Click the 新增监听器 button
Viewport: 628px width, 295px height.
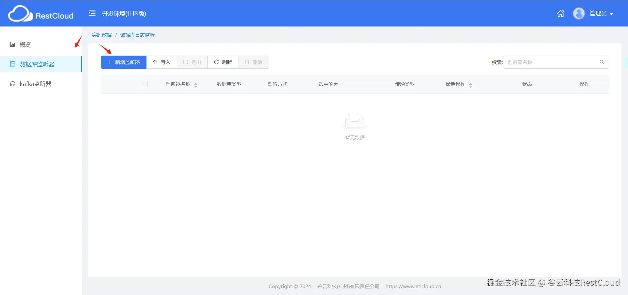pyautogui.click(x=124, y=62)
